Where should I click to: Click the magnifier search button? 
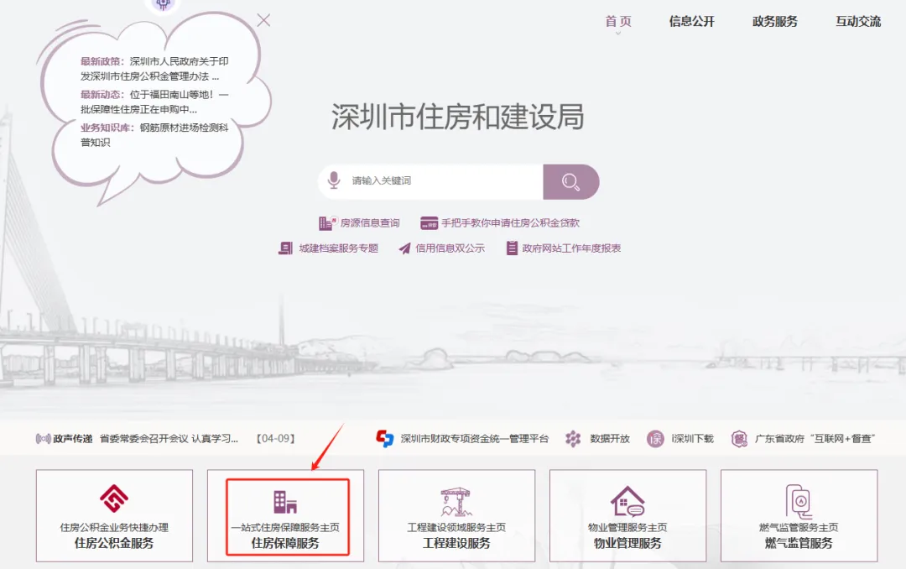pyautogui.click(x=571, y=181)
